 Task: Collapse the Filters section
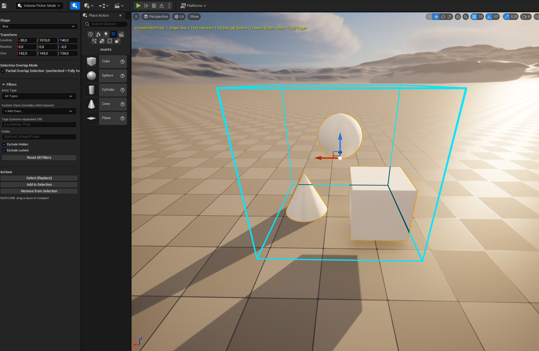click(x=4, y=84)
